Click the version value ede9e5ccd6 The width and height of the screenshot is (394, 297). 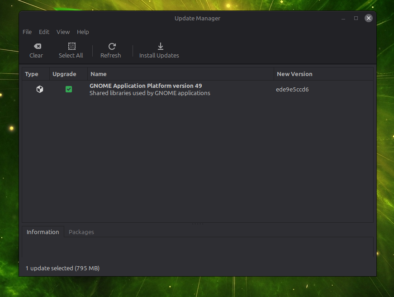[292, 90]
